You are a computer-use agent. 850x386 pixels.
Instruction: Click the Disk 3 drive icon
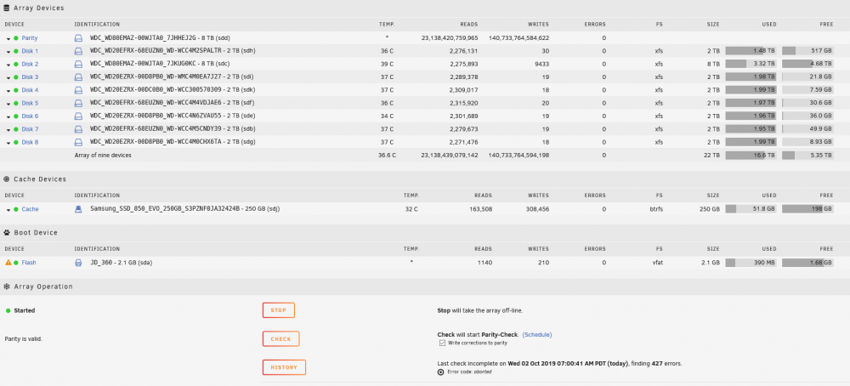click(x=78, y=77)
